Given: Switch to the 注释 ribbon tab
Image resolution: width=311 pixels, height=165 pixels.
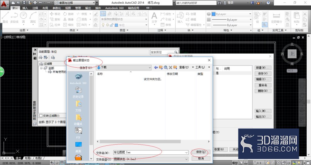Looking at the screenshot, I should [x=35, y=8].
